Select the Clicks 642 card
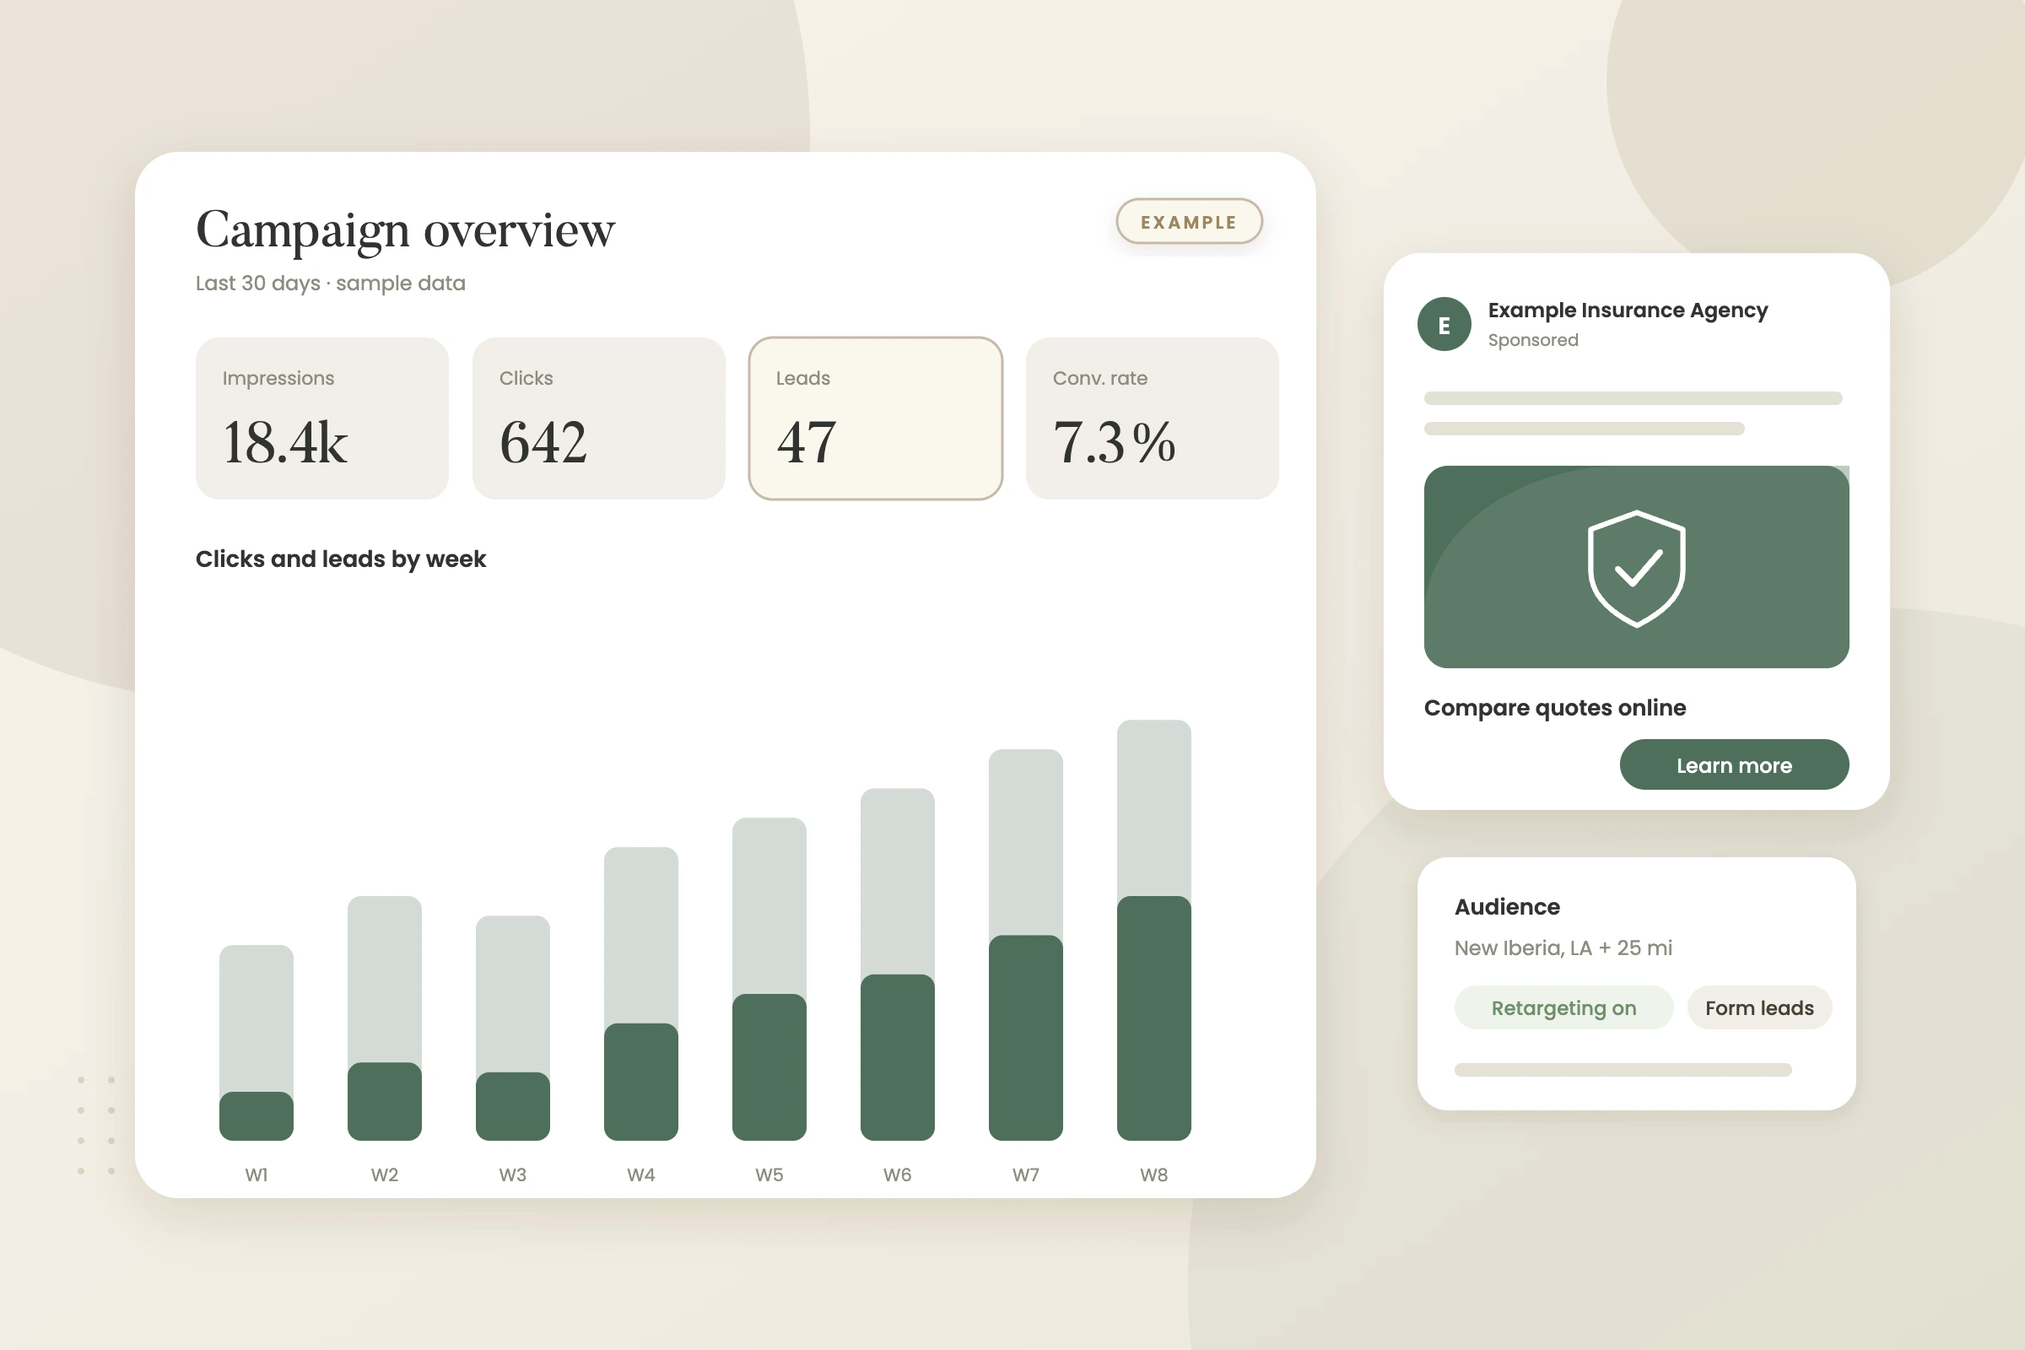The height and width of the screenshot is (1350, 2025). pyautogui.click(x=598, y=418)
